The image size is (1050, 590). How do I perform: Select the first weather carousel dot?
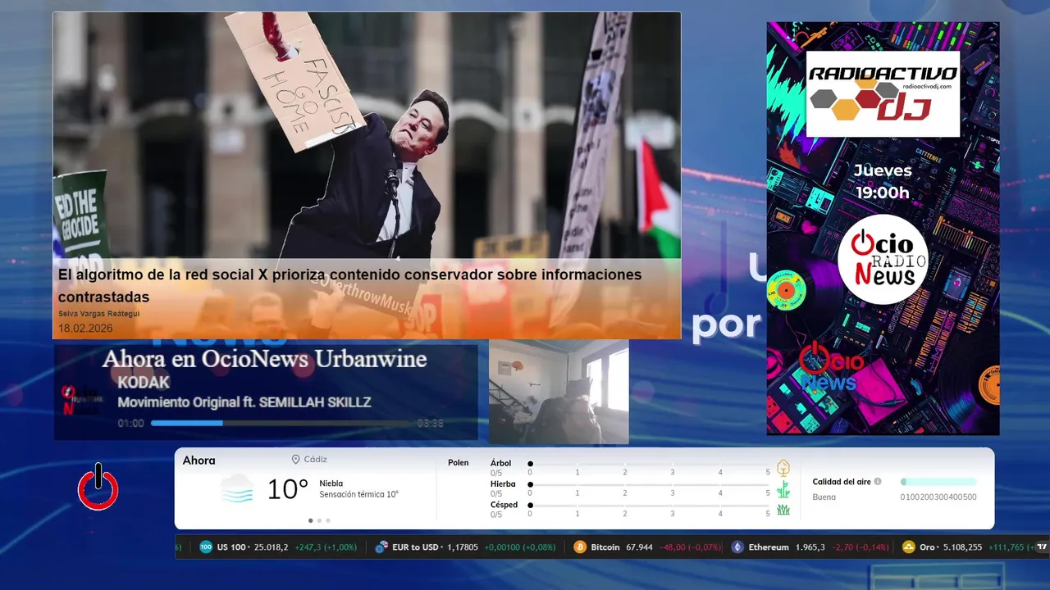coord(310,520)
